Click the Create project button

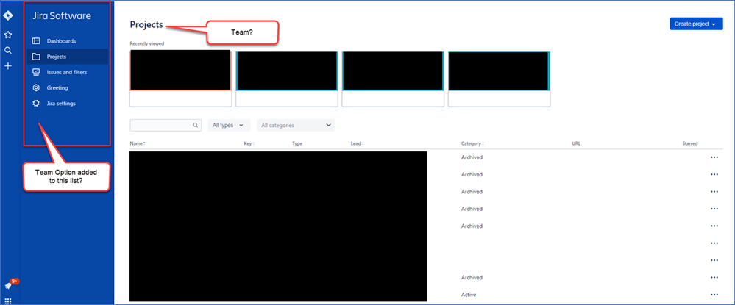pyautogui.click(x=696, y=24)
